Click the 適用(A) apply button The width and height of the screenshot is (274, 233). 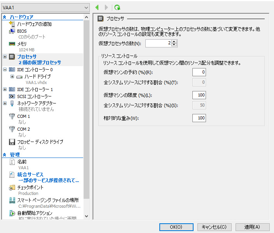(252, 227)
